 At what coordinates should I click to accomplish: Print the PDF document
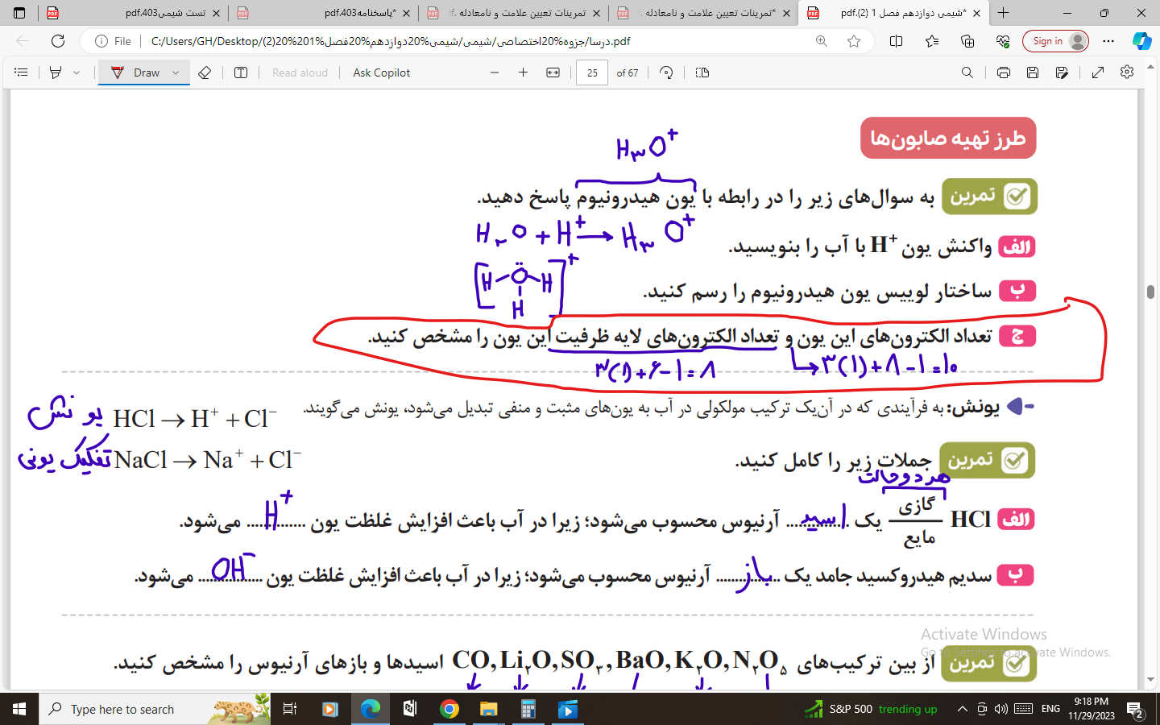(x=1003, y=72)
